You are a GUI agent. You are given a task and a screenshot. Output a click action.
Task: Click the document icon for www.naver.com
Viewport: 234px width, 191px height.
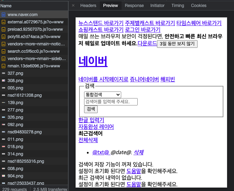coord(4,15)
